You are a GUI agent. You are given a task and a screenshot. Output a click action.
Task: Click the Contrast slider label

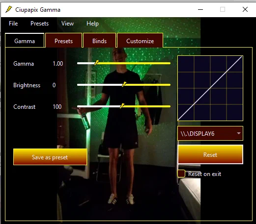[x=24, y=107]
